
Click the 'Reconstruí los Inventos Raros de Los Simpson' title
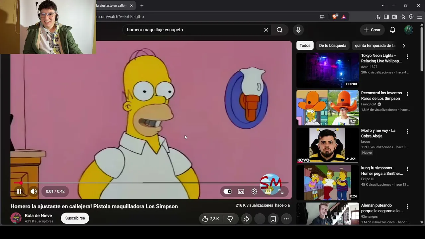tap(382, 96)
